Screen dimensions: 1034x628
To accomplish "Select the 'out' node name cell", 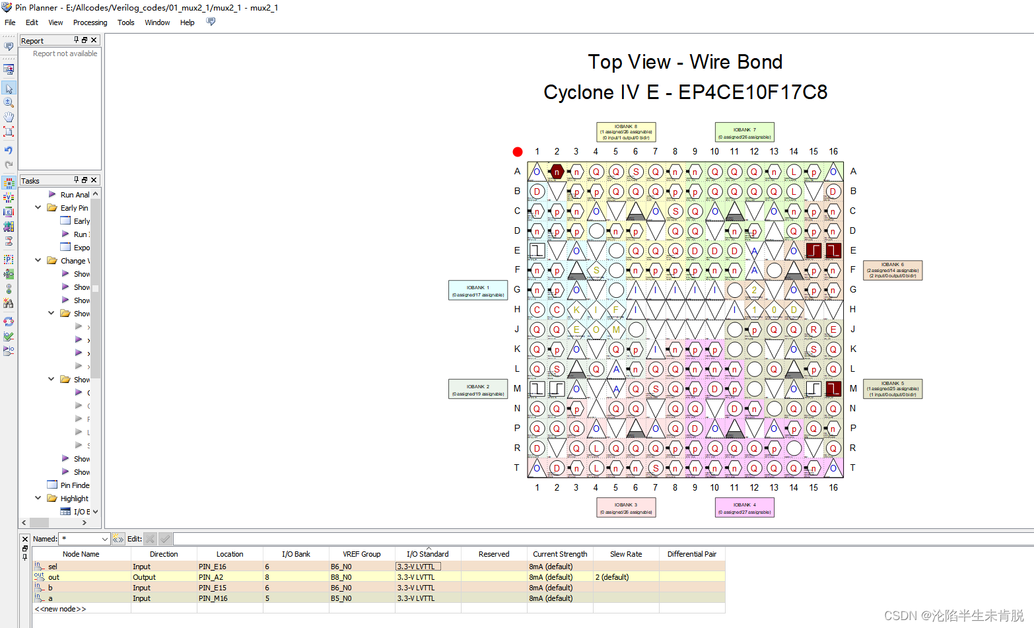I will click(82, 577).
